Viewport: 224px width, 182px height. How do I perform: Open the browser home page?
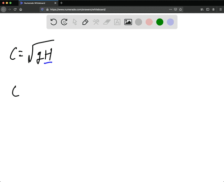pos(21,9)
